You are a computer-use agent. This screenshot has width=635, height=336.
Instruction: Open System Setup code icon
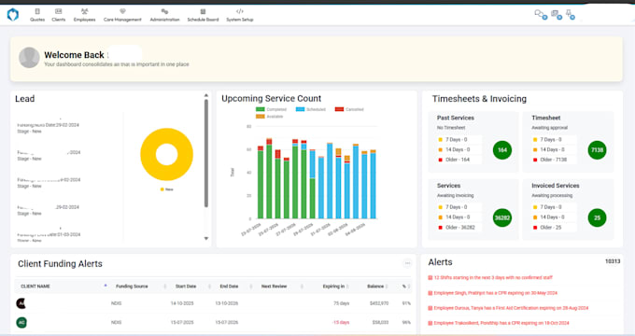(240, 12)
